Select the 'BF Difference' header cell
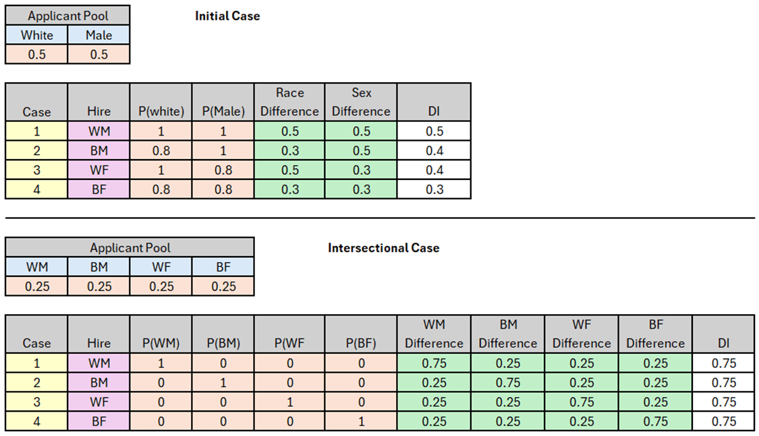This screenshot has height=436, width=759. click(x=655, y=334)
